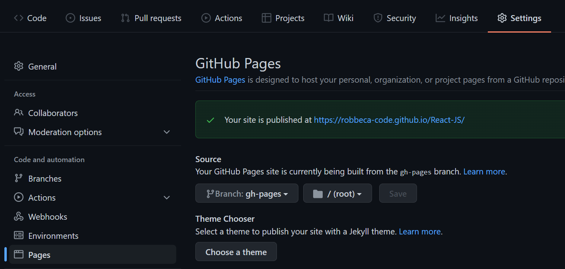Open Collaborators settings
The image size is (565, 269).
click(93, 113)
